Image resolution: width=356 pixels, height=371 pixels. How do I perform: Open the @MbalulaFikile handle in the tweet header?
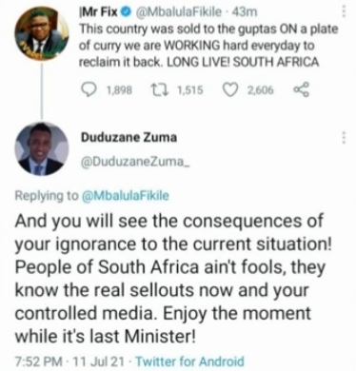(179, 12)
